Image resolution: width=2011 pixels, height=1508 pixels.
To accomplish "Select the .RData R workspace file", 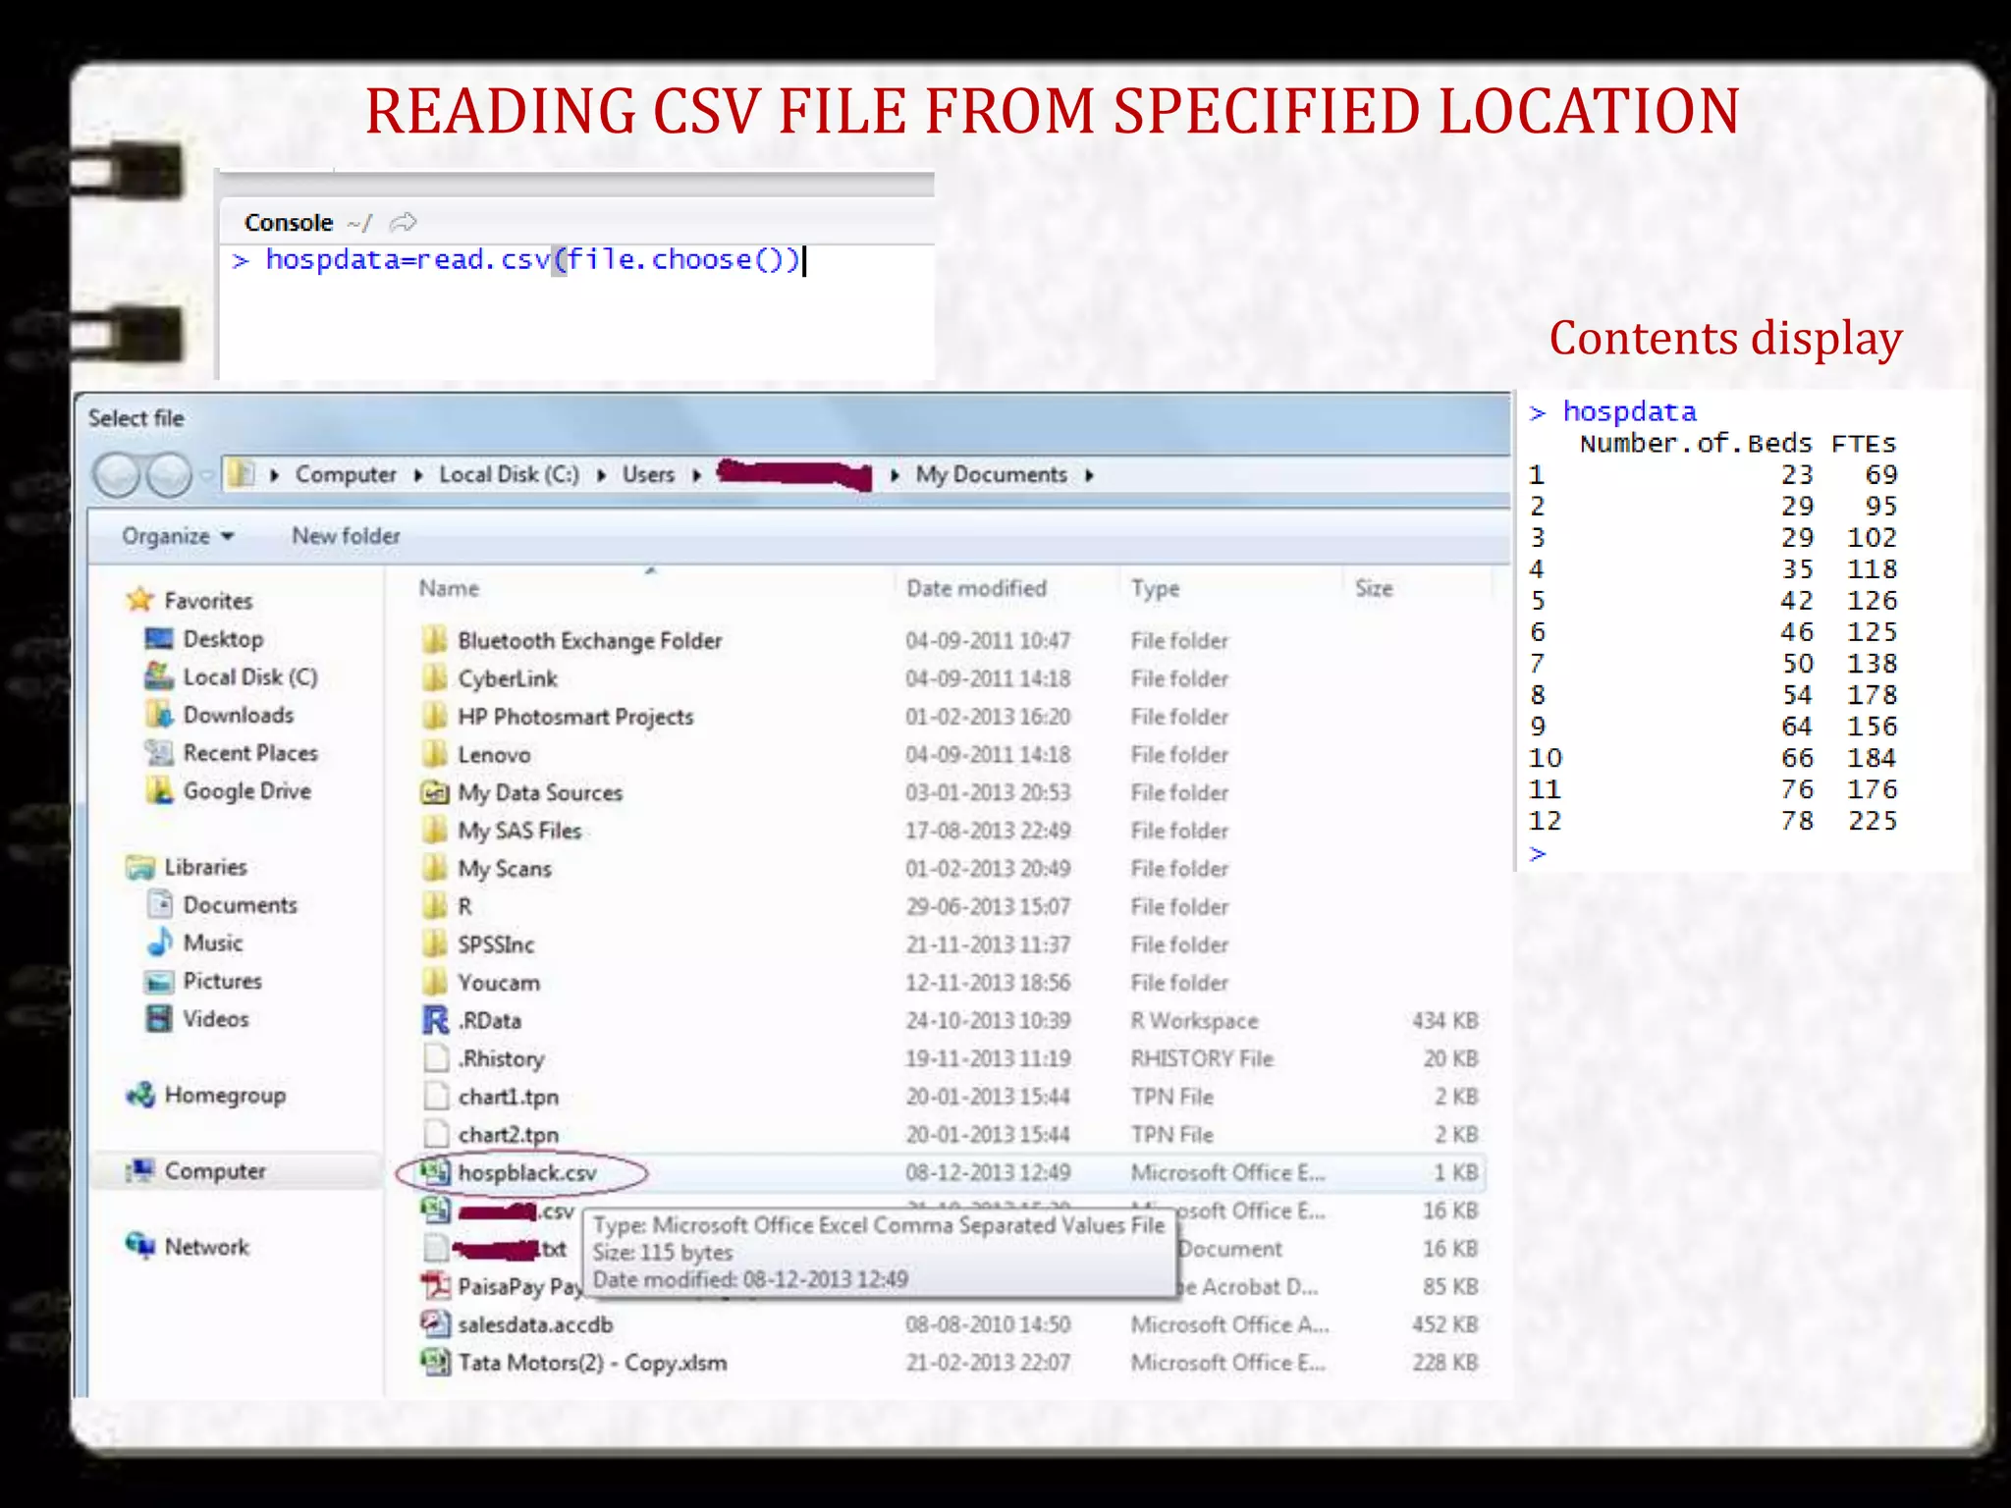I will pos(489,1021).
